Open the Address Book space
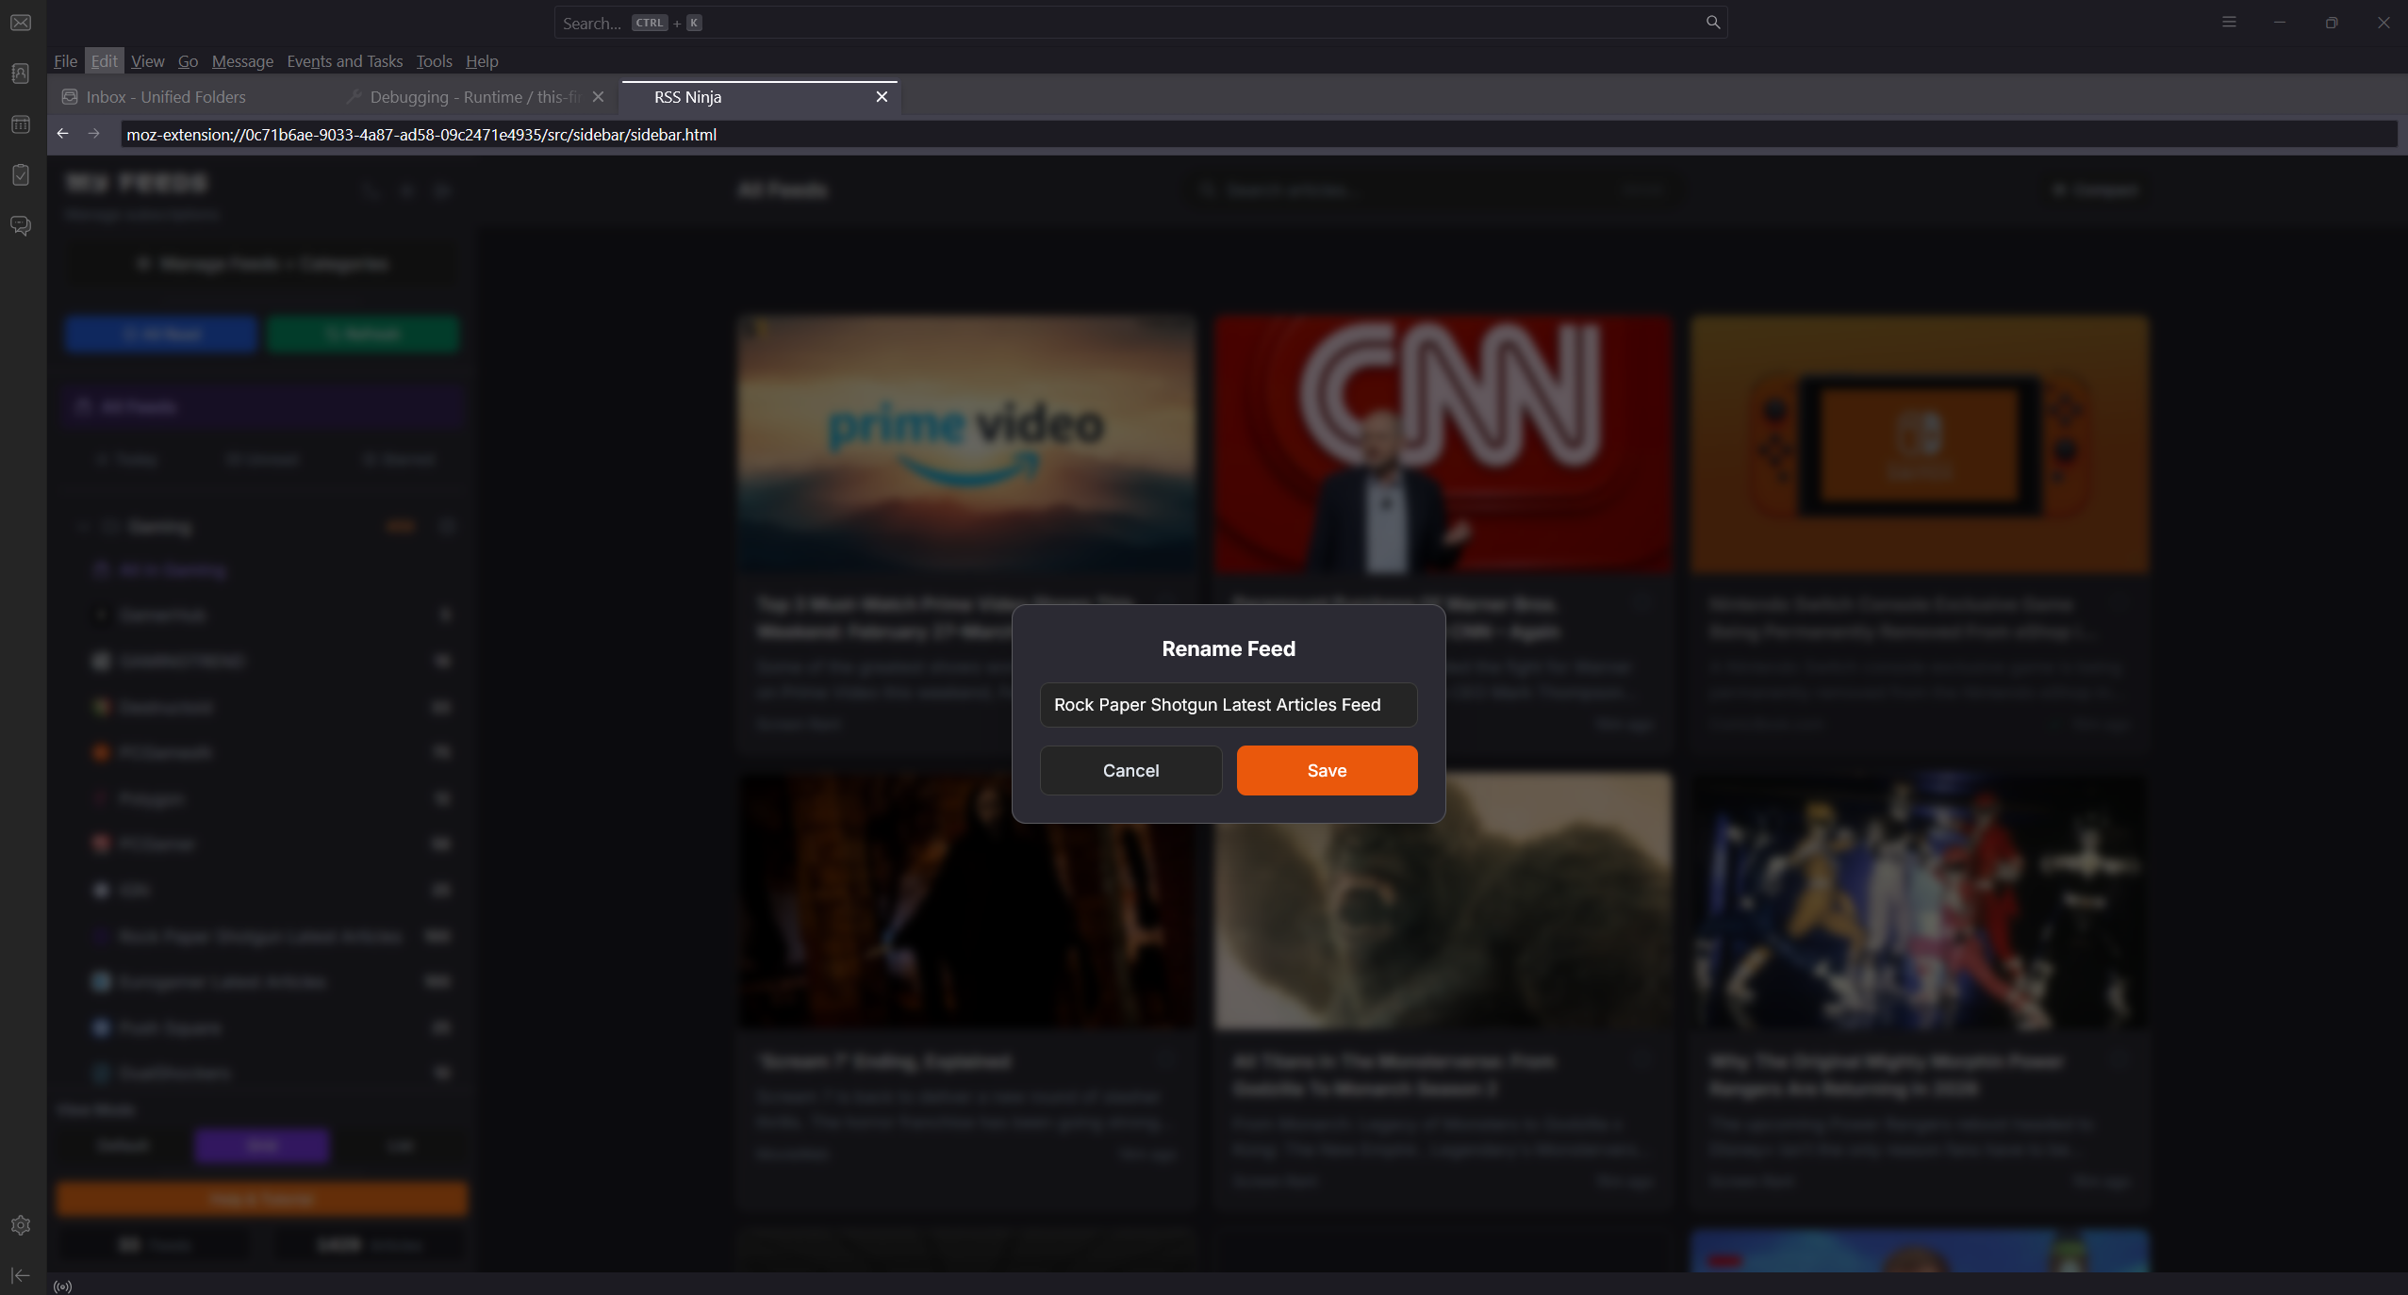The height and width of the screenshot is (1295, 2408). [x=21, y=74]
